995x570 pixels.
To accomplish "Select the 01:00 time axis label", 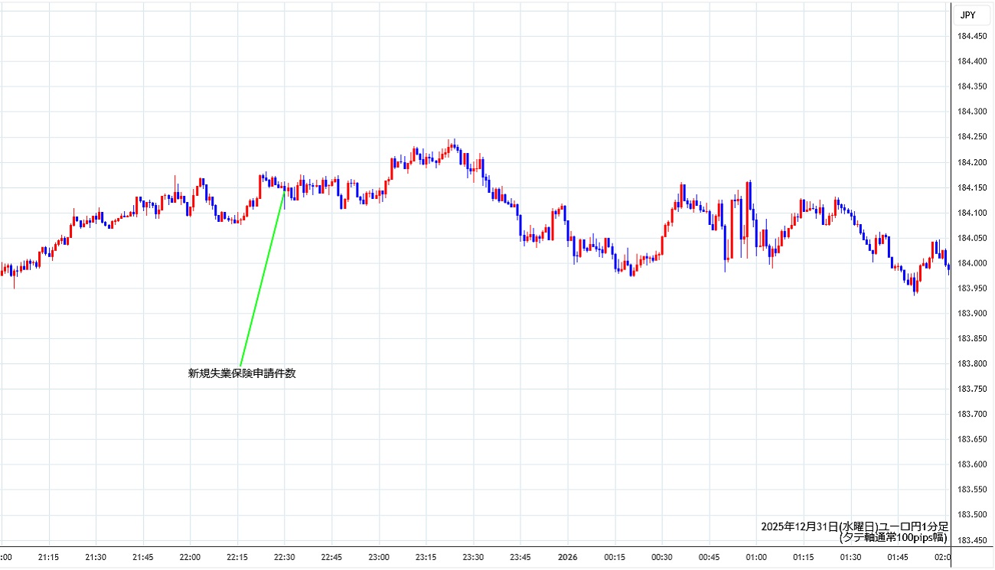I will pos(756,557).
